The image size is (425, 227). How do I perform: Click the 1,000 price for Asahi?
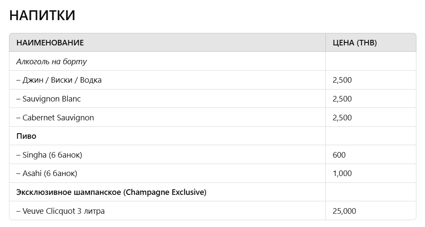(342, 173)
